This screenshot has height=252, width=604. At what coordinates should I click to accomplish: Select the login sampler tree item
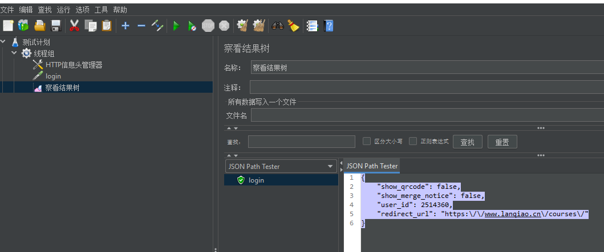53,76
